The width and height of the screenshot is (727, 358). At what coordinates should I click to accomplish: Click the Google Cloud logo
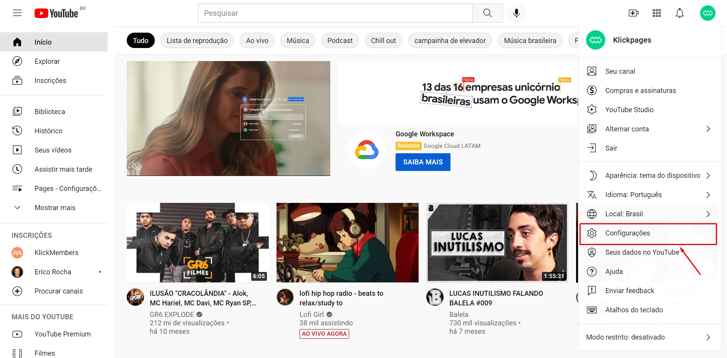click(367, 150)
